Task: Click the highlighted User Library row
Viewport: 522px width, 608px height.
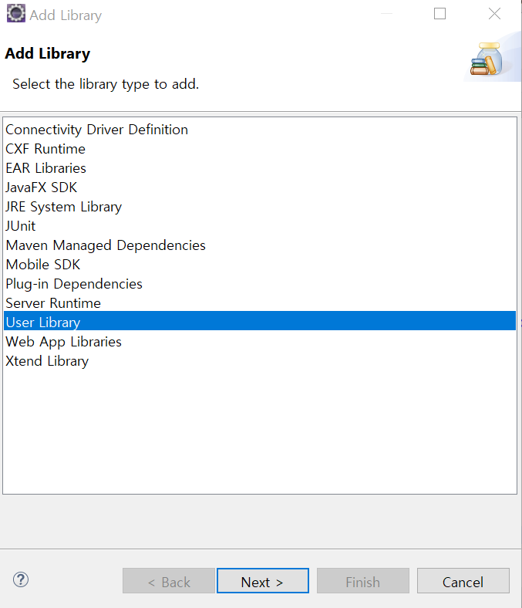Action: pos(260,321)
